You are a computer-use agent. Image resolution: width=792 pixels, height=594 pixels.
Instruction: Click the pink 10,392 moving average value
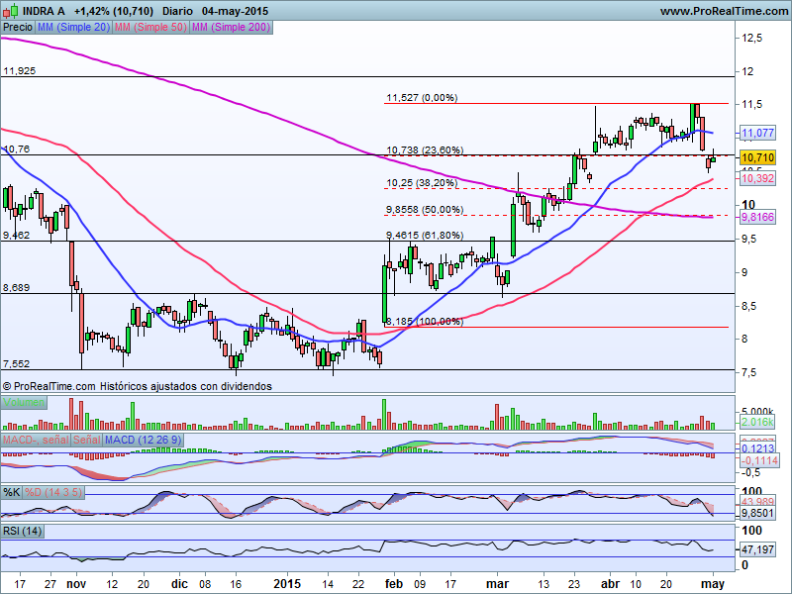point(757,178)
